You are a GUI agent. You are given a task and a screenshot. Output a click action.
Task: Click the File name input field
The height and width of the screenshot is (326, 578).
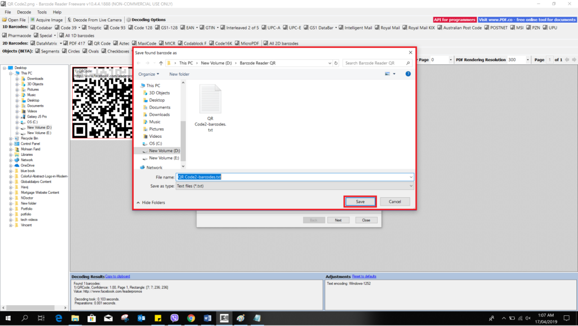click(x=294, y=177)
